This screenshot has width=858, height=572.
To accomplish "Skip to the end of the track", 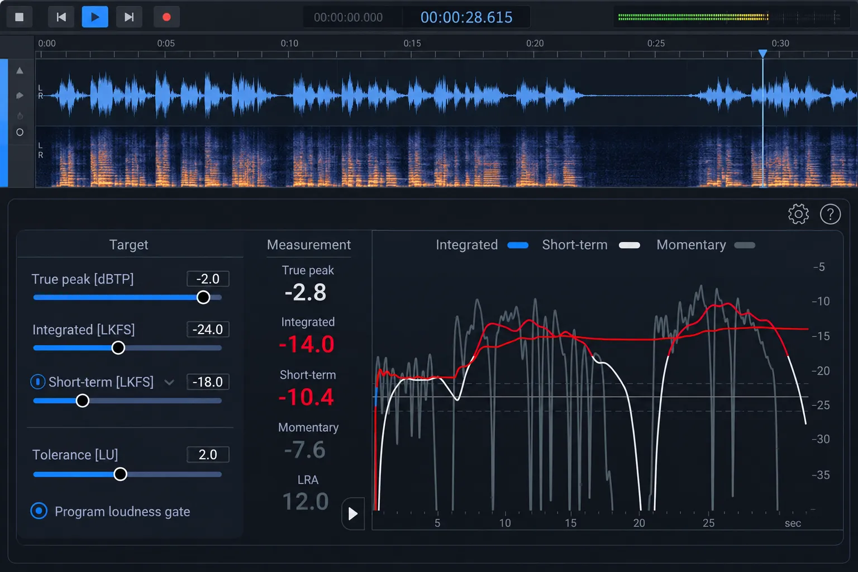I will tap(129, 17).
